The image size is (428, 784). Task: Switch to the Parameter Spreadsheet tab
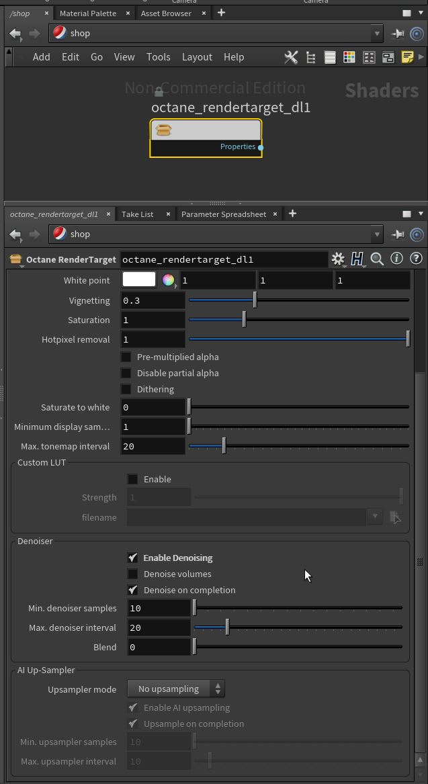tap(224, 214)
